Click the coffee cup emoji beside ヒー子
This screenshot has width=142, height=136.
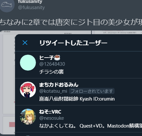[x=57, y=58]
